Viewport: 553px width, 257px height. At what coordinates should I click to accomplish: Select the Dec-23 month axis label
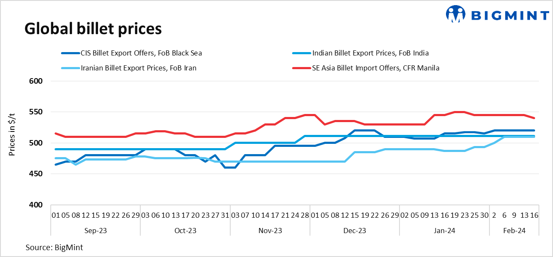click(x=355, y=231)
